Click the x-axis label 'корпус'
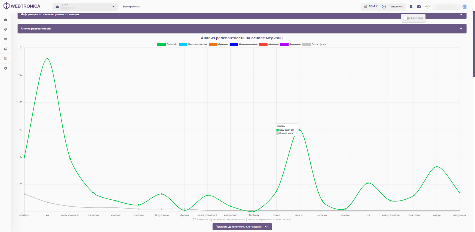This screenshot has width=475, height=232. (437, 215)
